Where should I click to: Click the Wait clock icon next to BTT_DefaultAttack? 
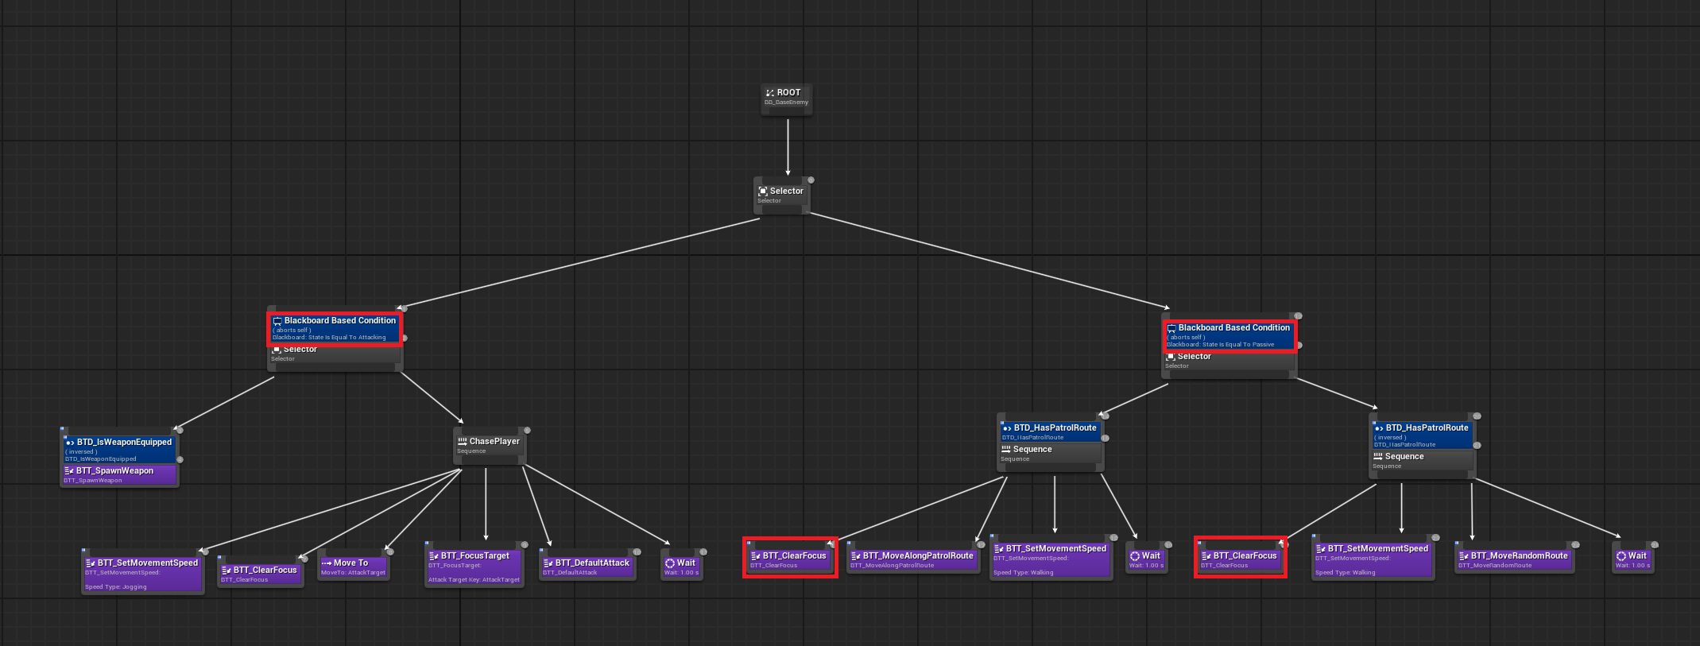670,563
